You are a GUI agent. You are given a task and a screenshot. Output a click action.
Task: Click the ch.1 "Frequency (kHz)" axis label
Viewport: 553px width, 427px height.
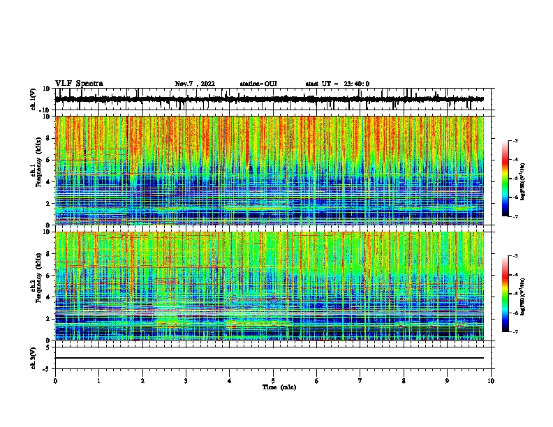38,162
